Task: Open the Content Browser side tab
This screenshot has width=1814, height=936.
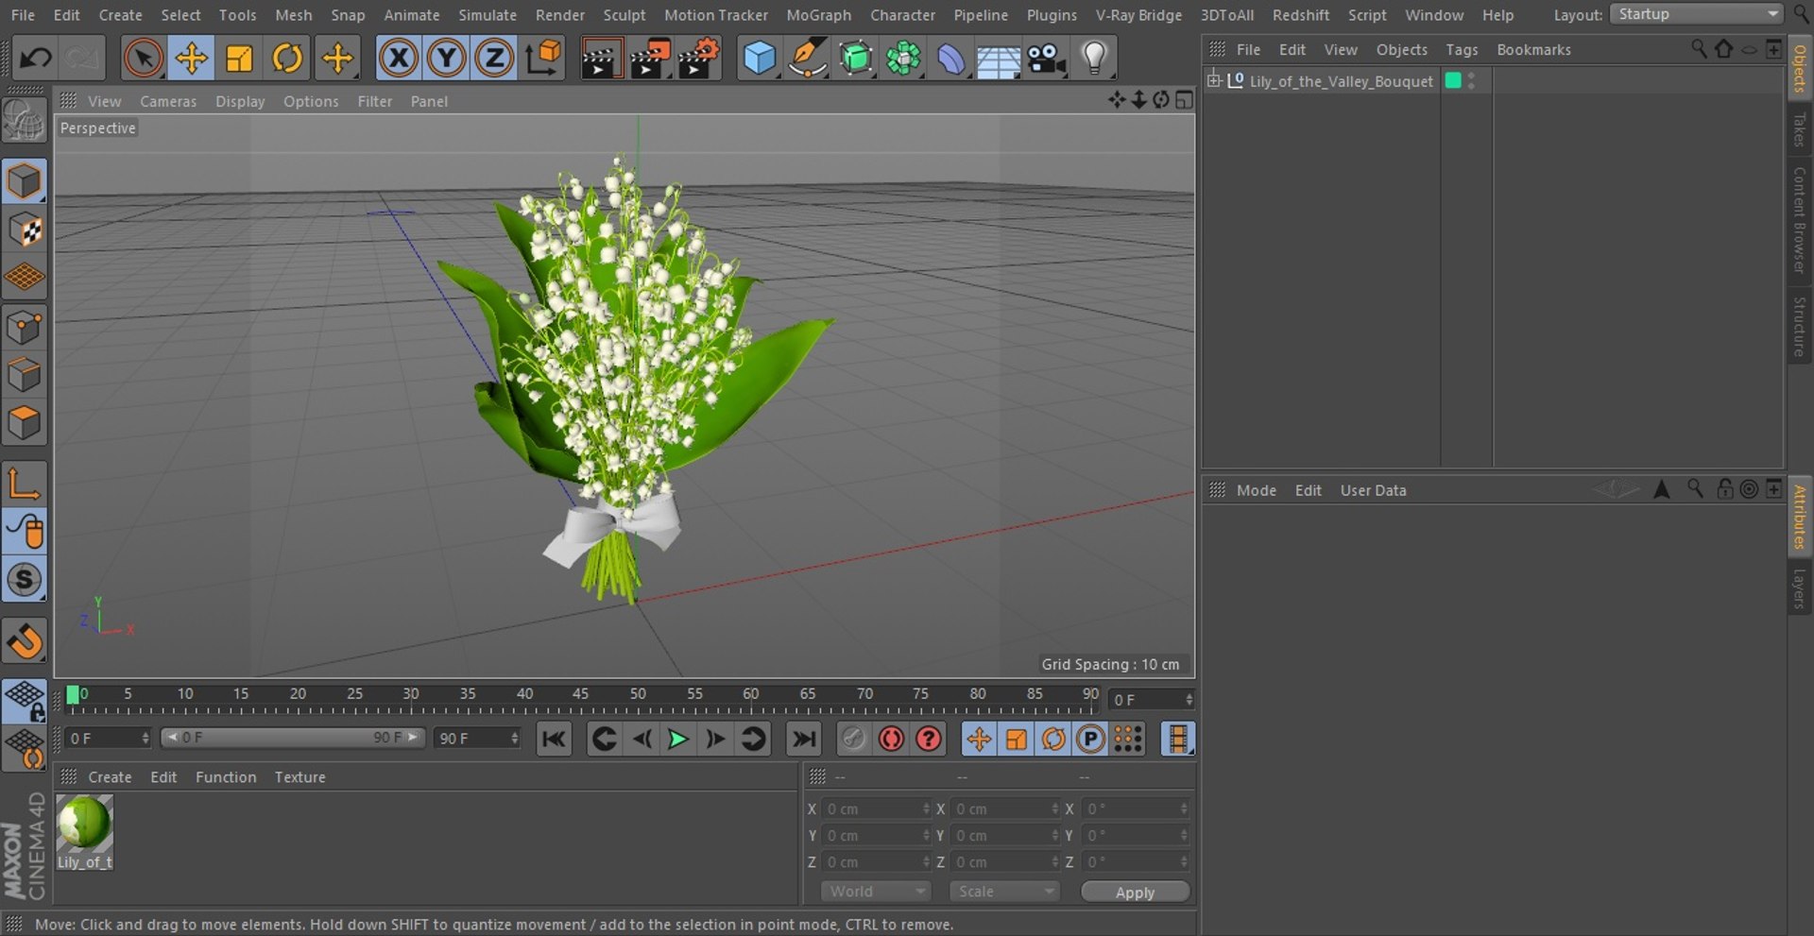Action: [x=1799, y=220]
